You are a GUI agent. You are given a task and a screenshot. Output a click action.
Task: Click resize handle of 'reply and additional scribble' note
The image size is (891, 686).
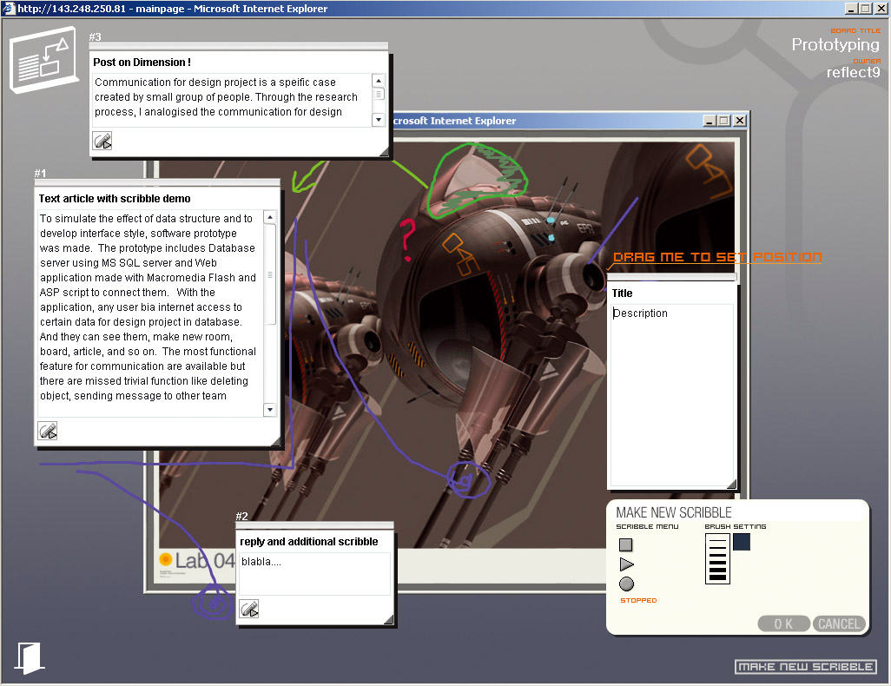pos(388,619)
